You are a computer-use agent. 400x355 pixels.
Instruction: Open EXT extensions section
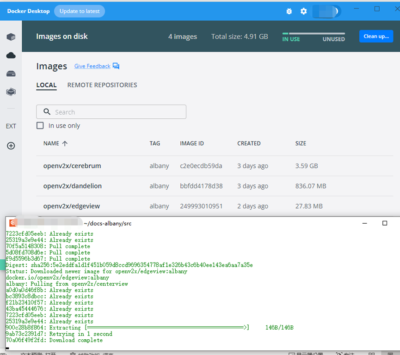tap(11, 126)
